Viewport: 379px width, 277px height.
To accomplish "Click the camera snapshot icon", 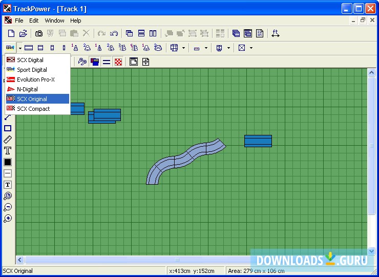I will (39, 33).
